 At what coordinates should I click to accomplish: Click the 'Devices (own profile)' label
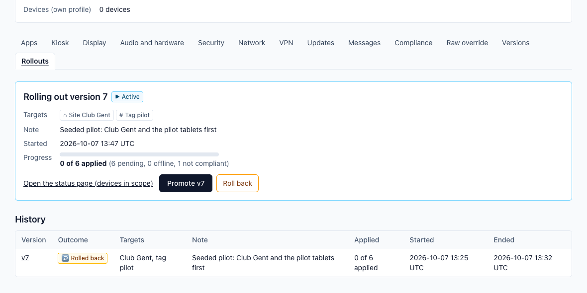57,9
